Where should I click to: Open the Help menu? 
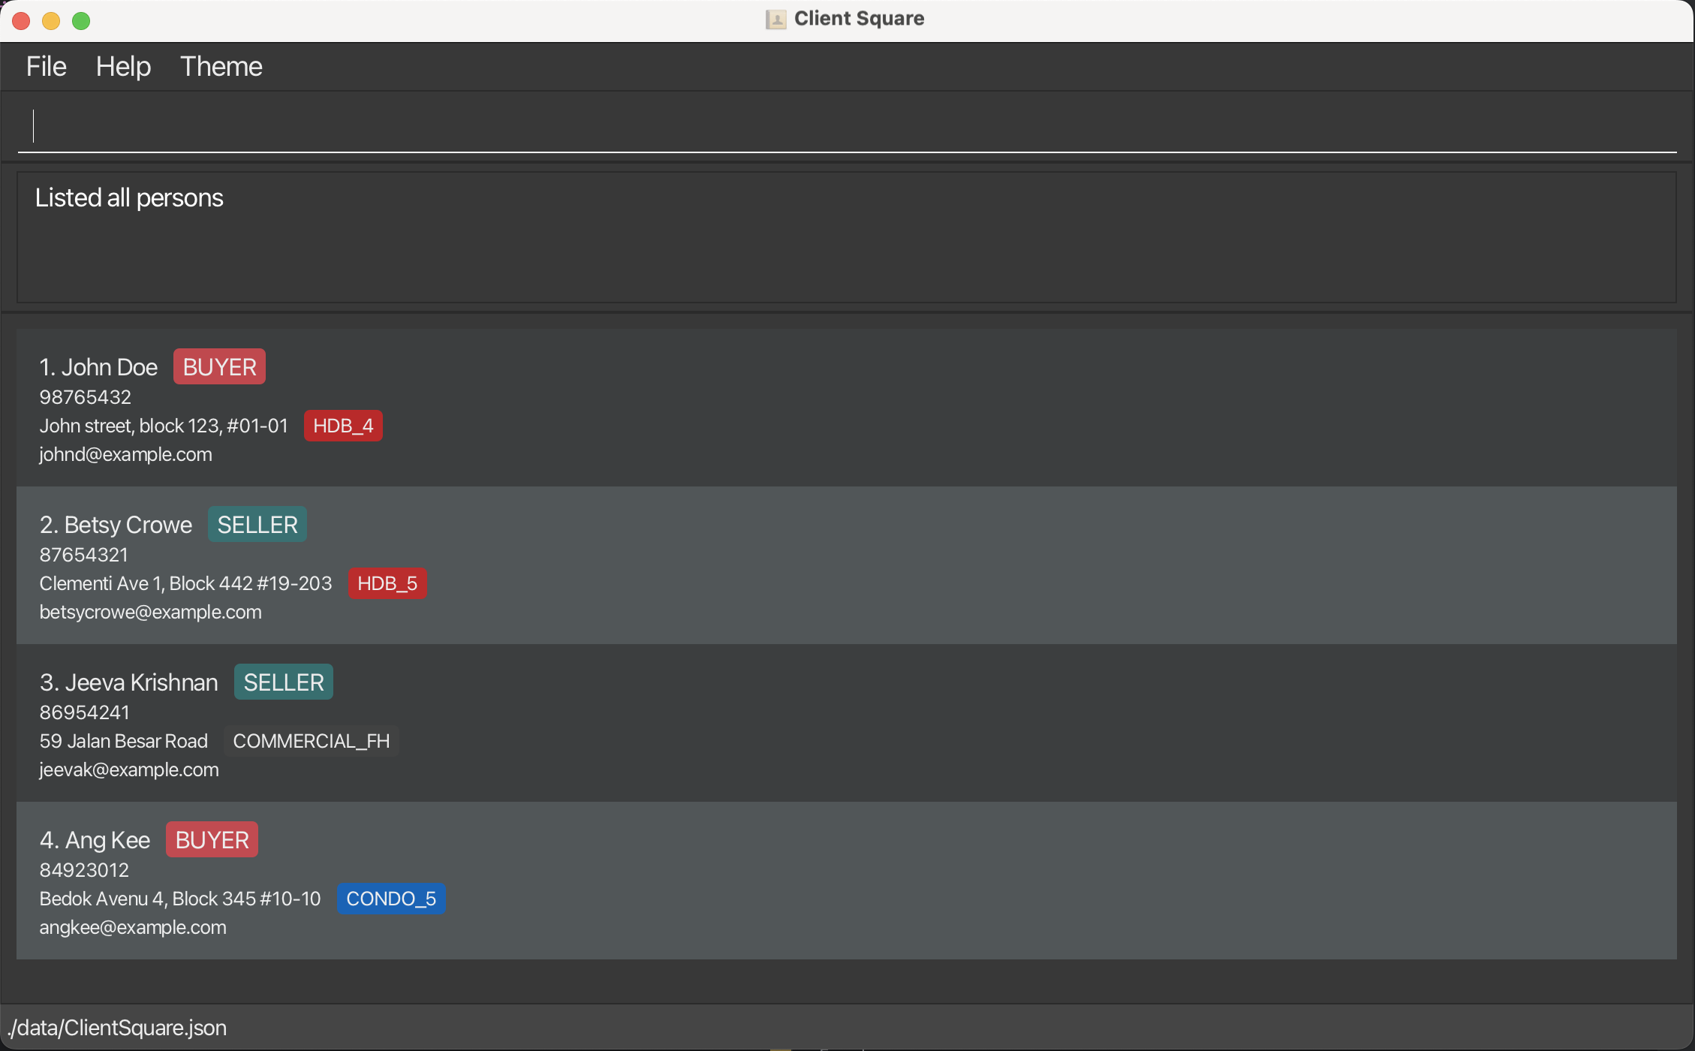coord(123,66)
